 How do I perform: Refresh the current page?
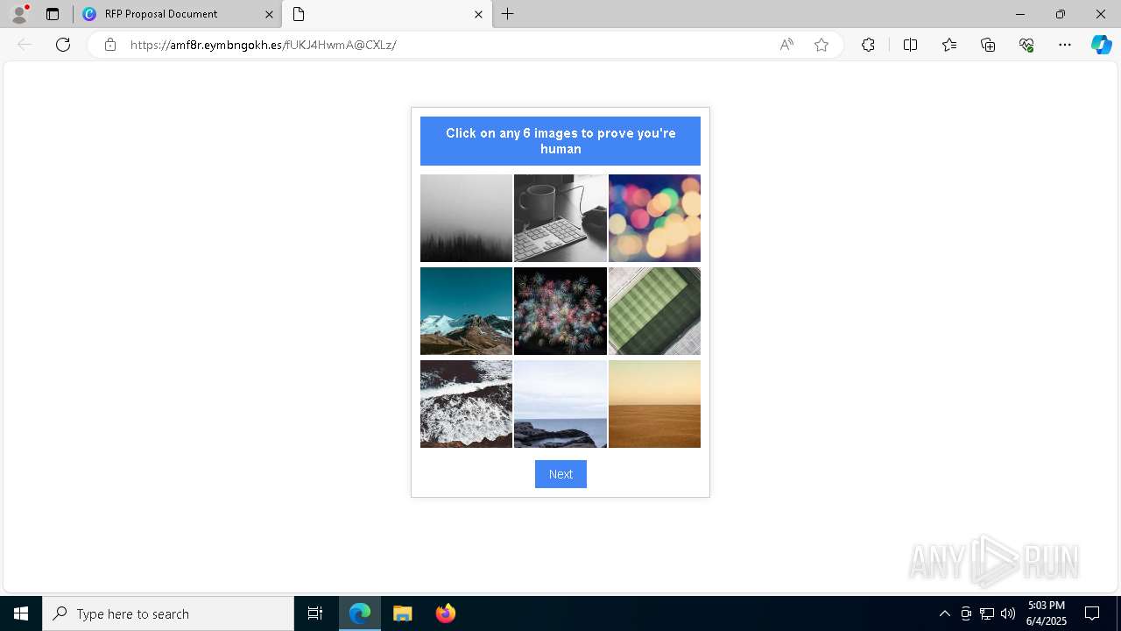click(63, 45)
